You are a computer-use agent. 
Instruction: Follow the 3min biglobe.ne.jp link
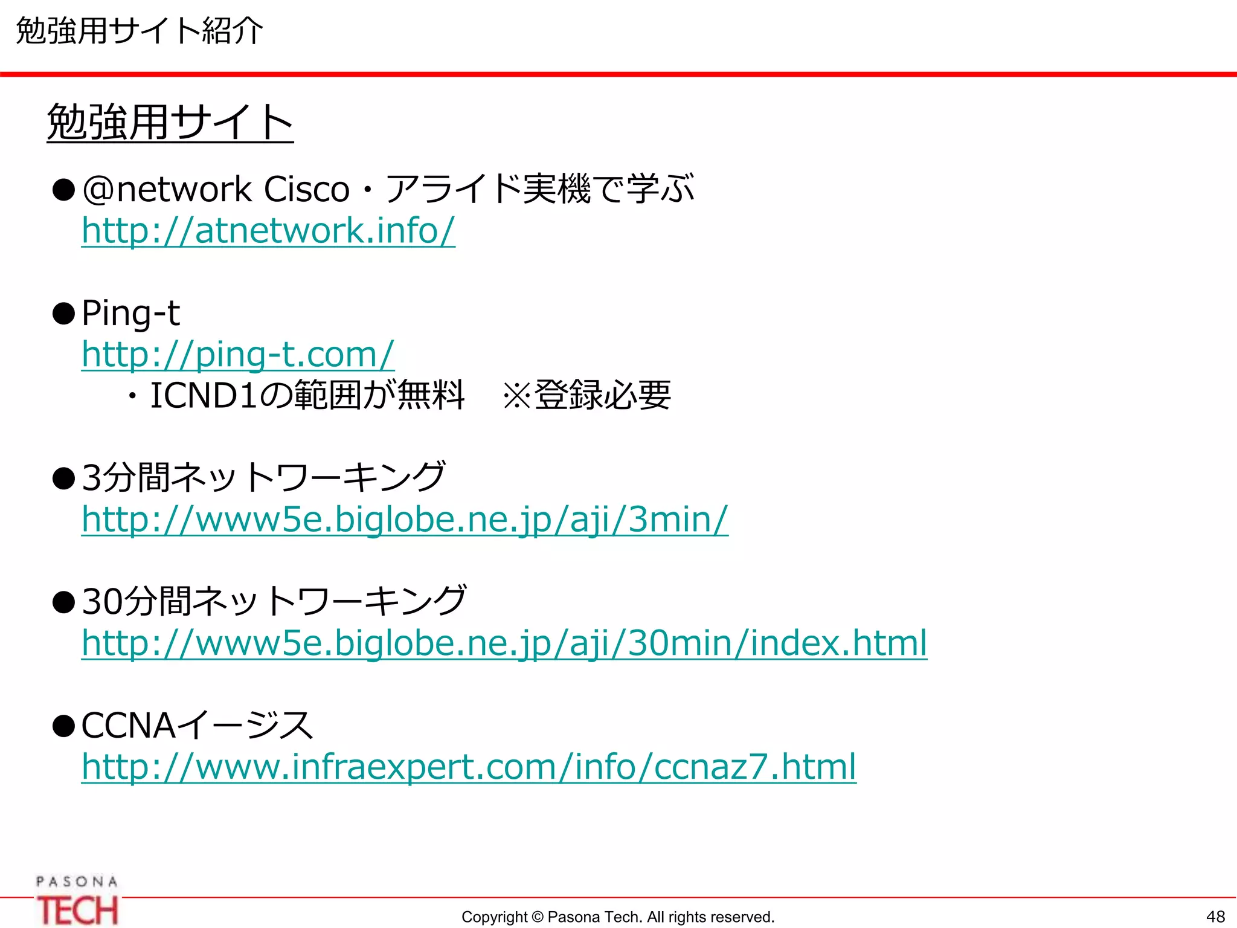click(x=405, y=520)
